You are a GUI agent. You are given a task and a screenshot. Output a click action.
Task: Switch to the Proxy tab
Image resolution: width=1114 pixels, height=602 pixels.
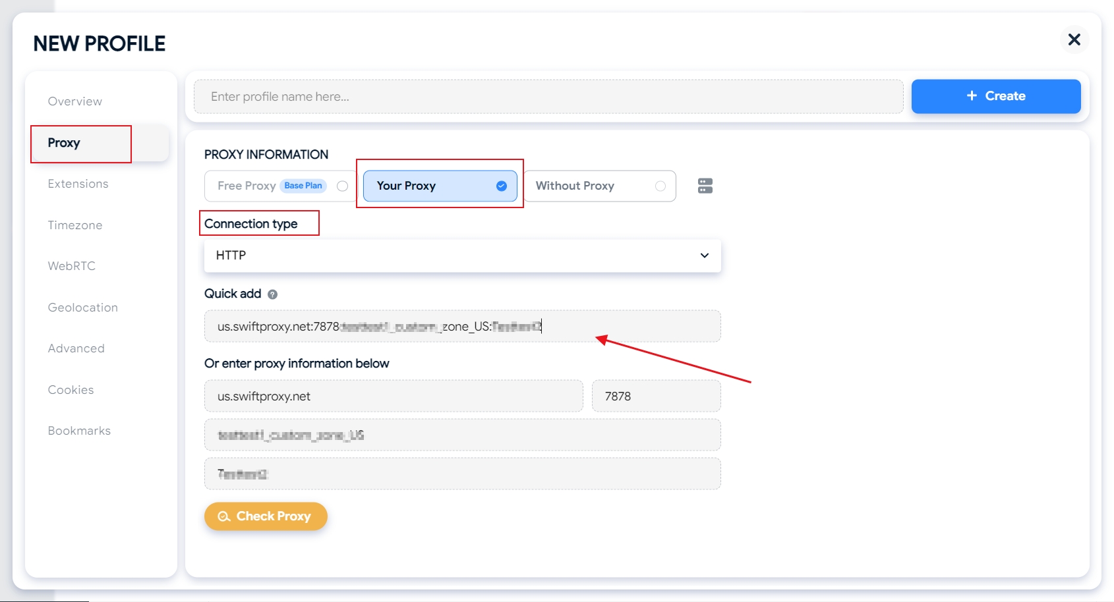click(64, 143)
